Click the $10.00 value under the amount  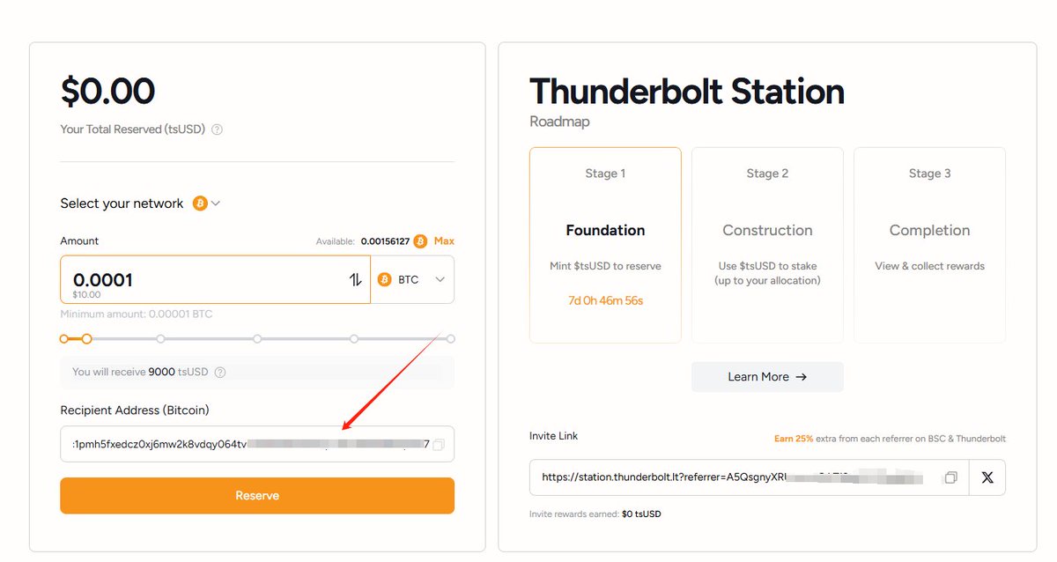click(86, 295)
